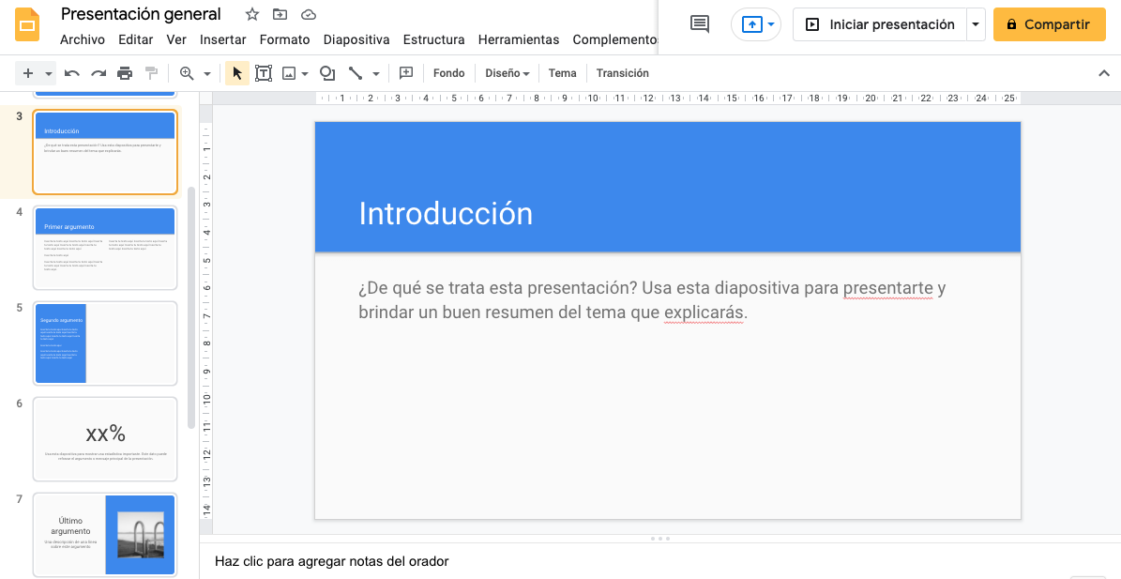Viewport: 1121px width, 579px height.
Task: Open the Diapositiva menu
Action: 356,39
